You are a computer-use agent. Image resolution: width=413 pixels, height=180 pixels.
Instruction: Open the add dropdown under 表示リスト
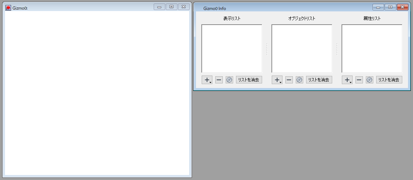point(207,80)
